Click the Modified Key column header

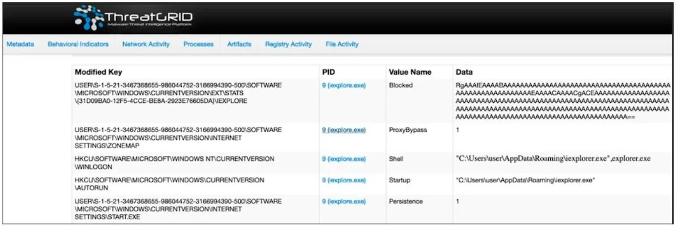point(98,72)
